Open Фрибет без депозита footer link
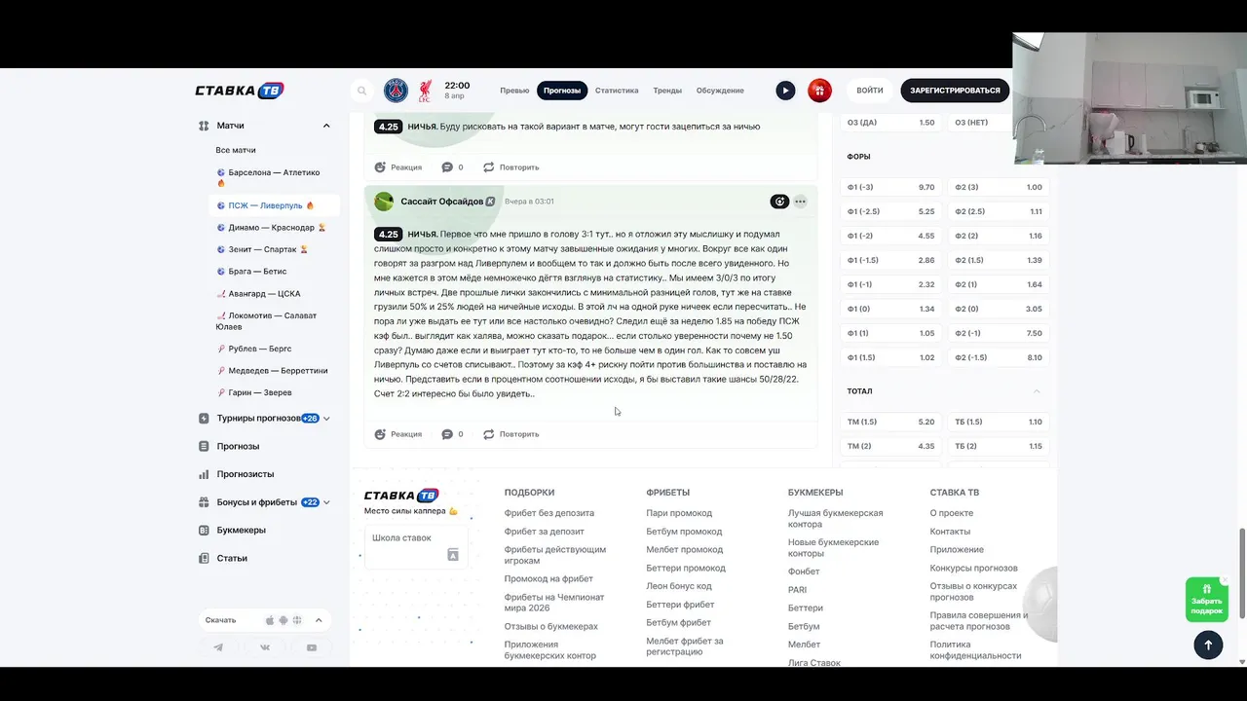 549,513
